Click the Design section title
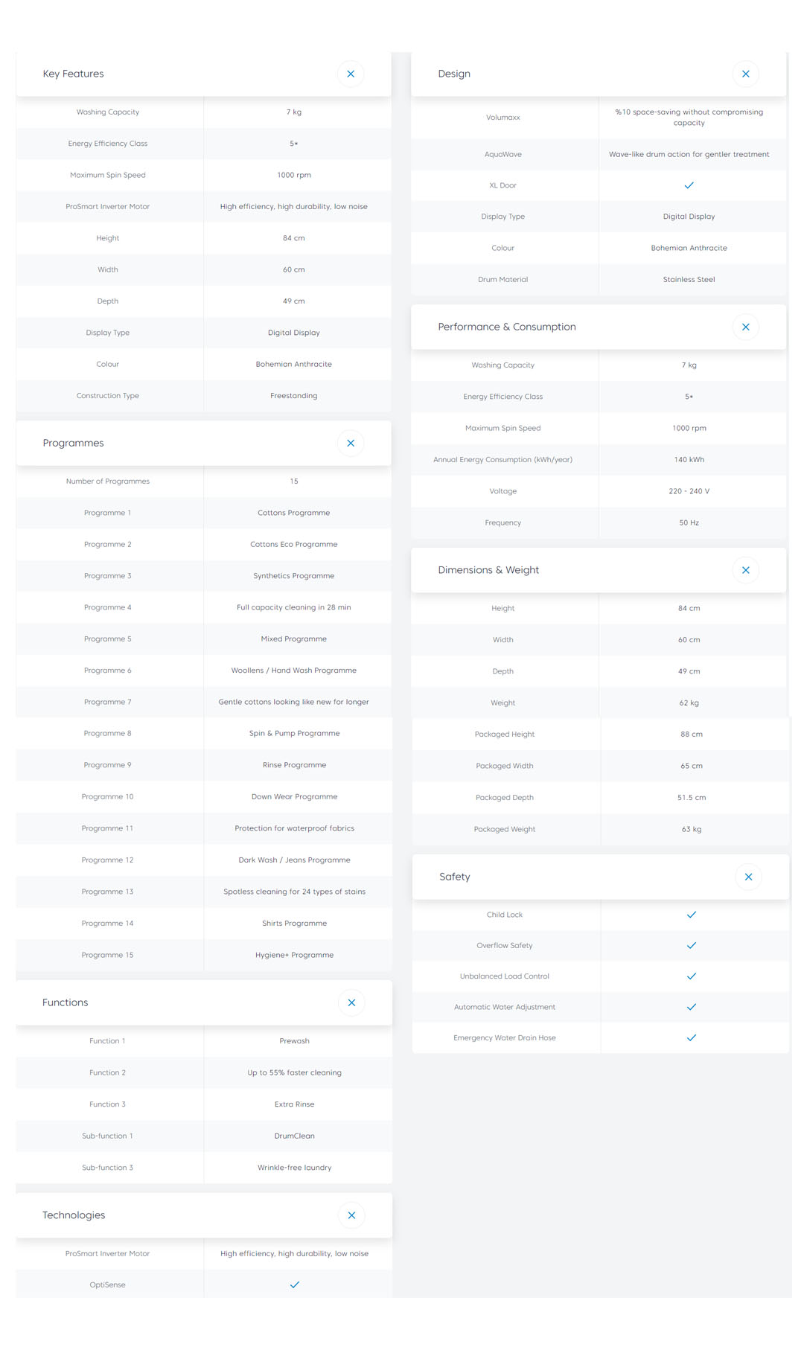Image resolution: width=804 pixels, height=1350 pixels. click(454, 74)
